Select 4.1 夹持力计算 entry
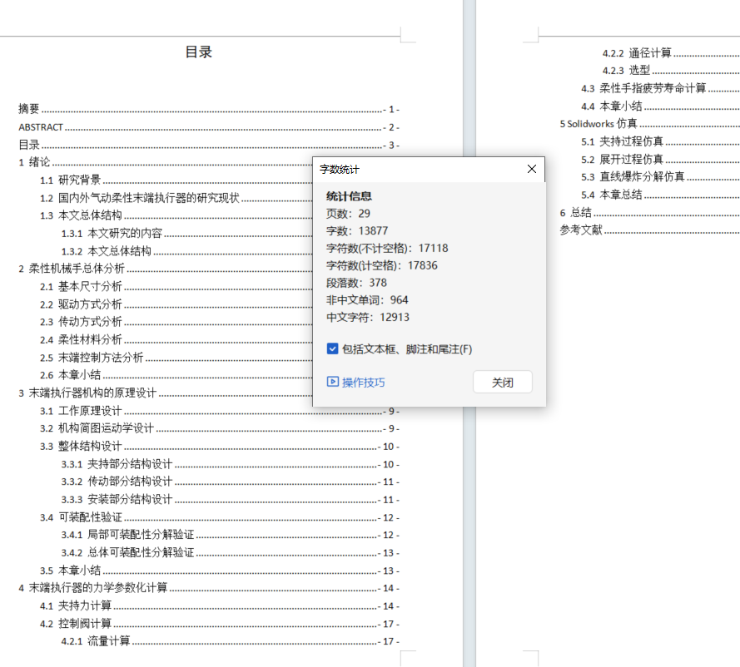 pyautogui.click(x=220, y=606)
